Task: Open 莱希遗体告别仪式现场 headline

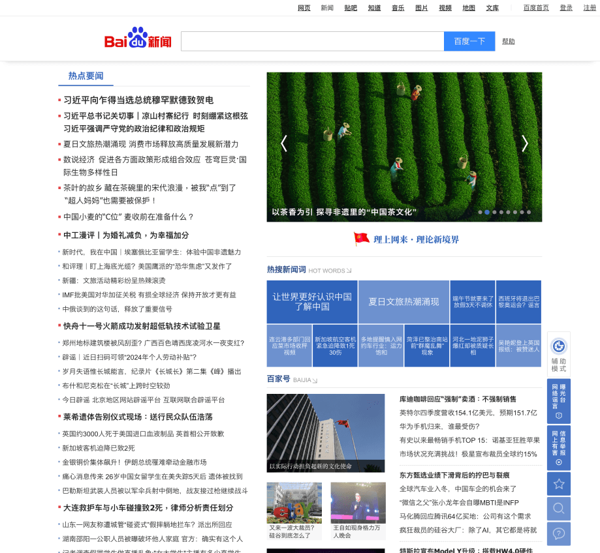Action: 138,417
